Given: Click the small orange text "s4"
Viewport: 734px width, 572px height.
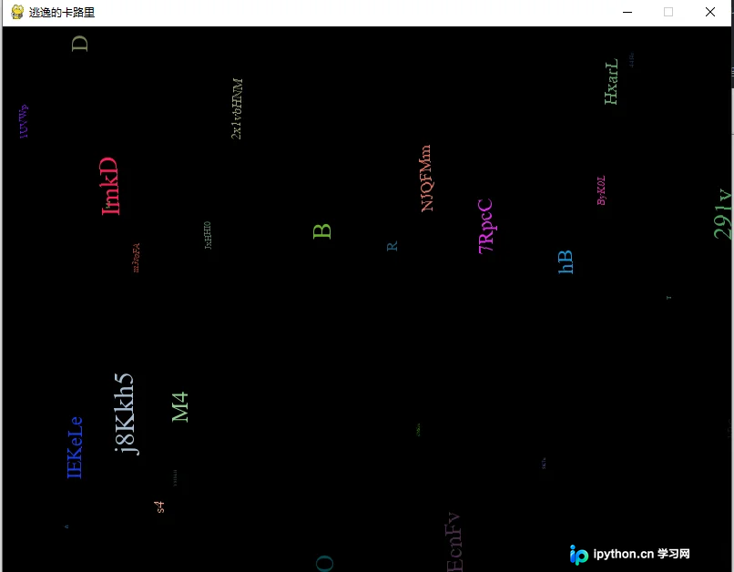Looking at the screenshot, I should 159,507.
